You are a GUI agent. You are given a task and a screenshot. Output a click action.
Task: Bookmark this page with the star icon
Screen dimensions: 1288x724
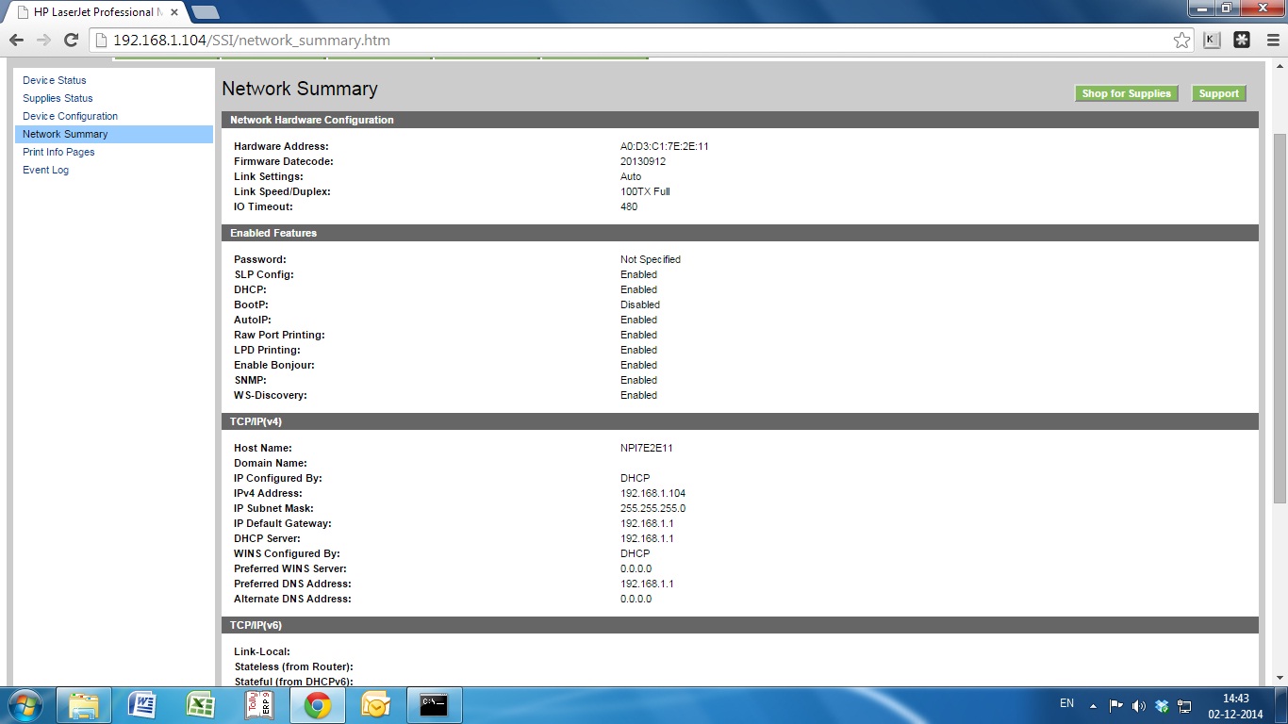click(x=1181, y=41)
